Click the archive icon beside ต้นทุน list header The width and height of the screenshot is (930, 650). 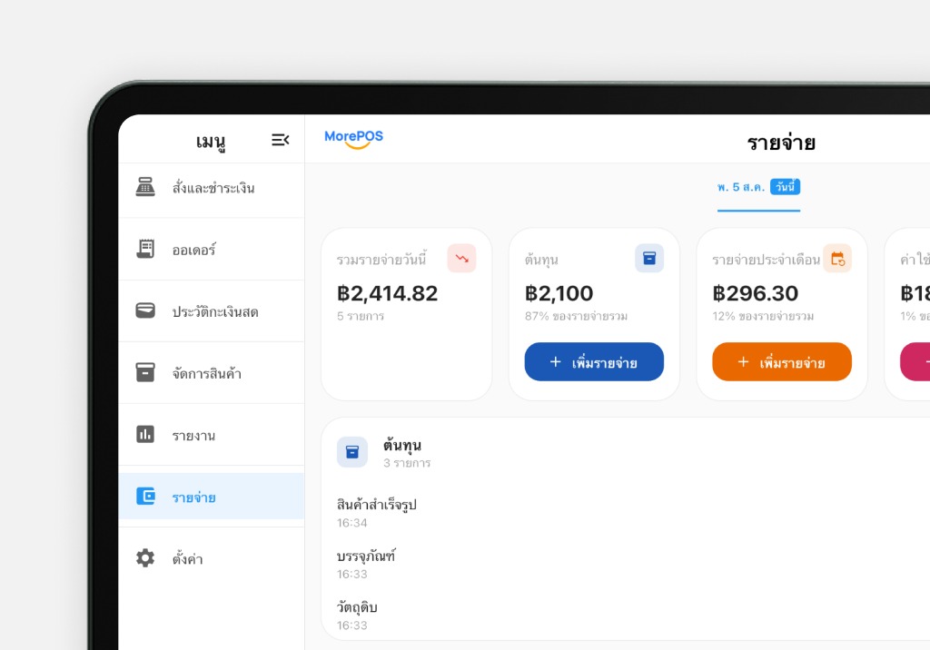352,452
